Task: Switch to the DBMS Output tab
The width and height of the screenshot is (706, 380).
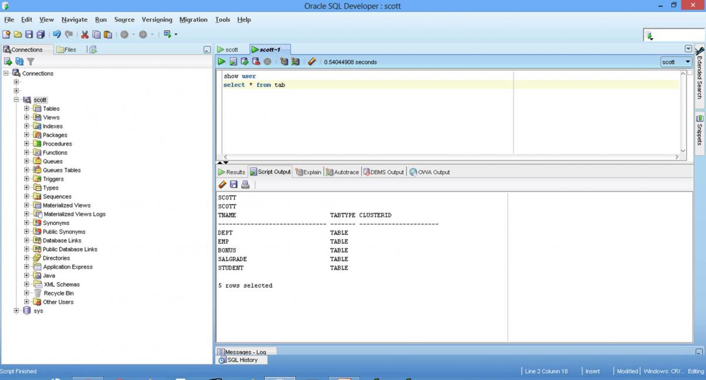Action: pos(384,172)
